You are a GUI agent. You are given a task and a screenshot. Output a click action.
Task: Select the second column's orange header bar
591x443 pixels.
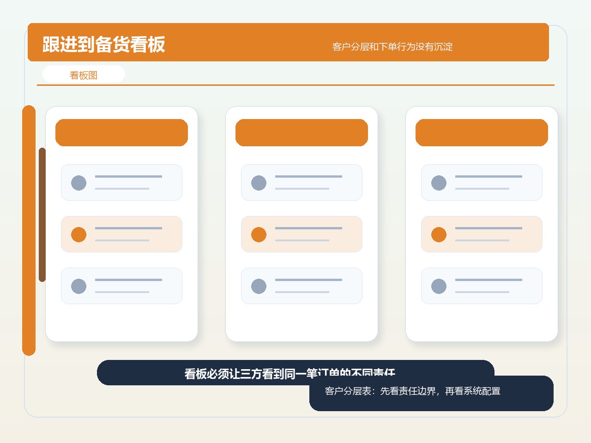(302, 132)
